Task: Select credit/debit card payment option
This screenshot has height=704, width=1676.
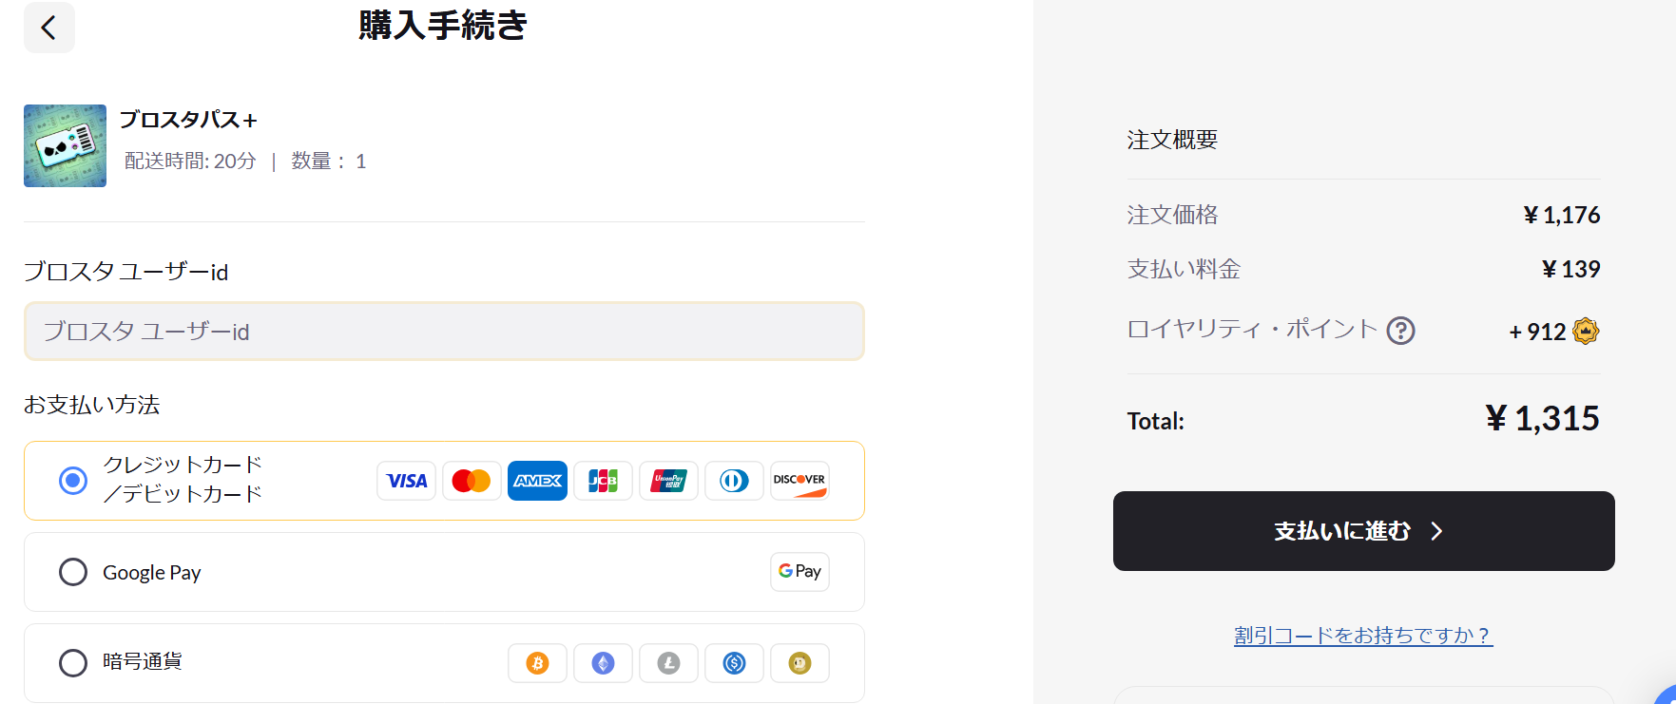Action: pyautogui.click(x=73, y=481)
